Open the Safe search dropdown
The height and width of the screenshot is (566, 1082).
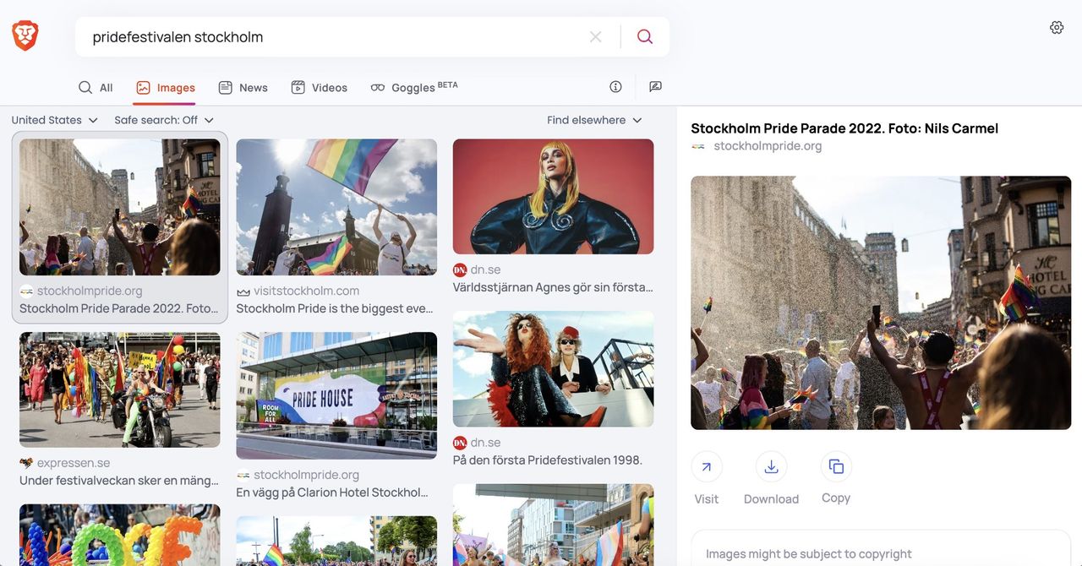pyautogui.click(x=161, y=119)
